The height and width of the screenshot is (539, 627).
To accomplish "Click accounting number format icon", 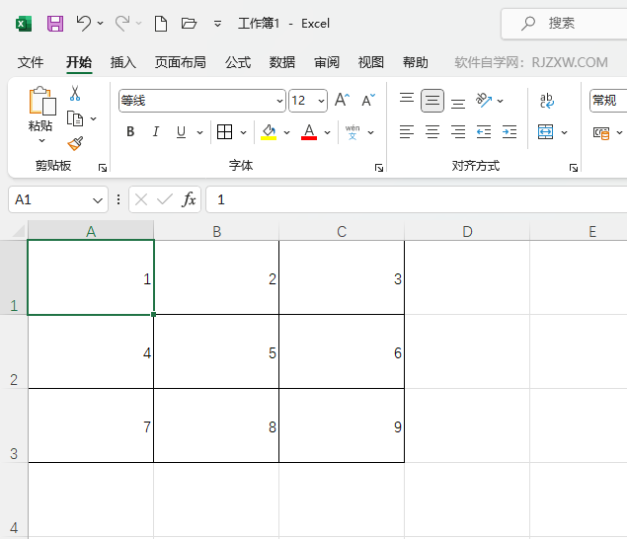I will pos(601,132).
